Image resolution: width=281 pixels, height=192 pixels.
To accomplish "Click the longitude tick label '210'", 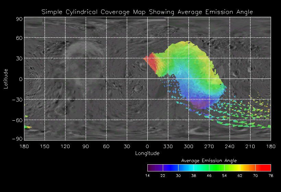I will (250, 146).
